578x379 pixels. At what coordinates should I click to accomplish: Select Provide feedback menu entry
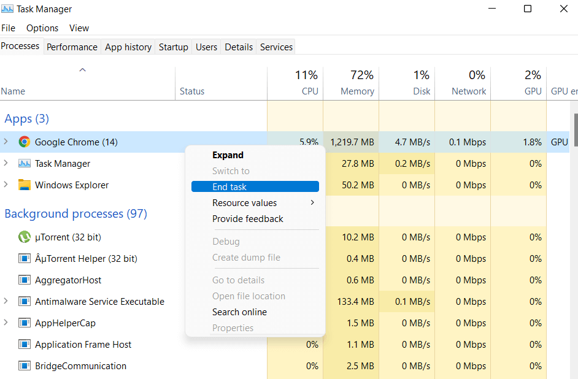[255, 219]
